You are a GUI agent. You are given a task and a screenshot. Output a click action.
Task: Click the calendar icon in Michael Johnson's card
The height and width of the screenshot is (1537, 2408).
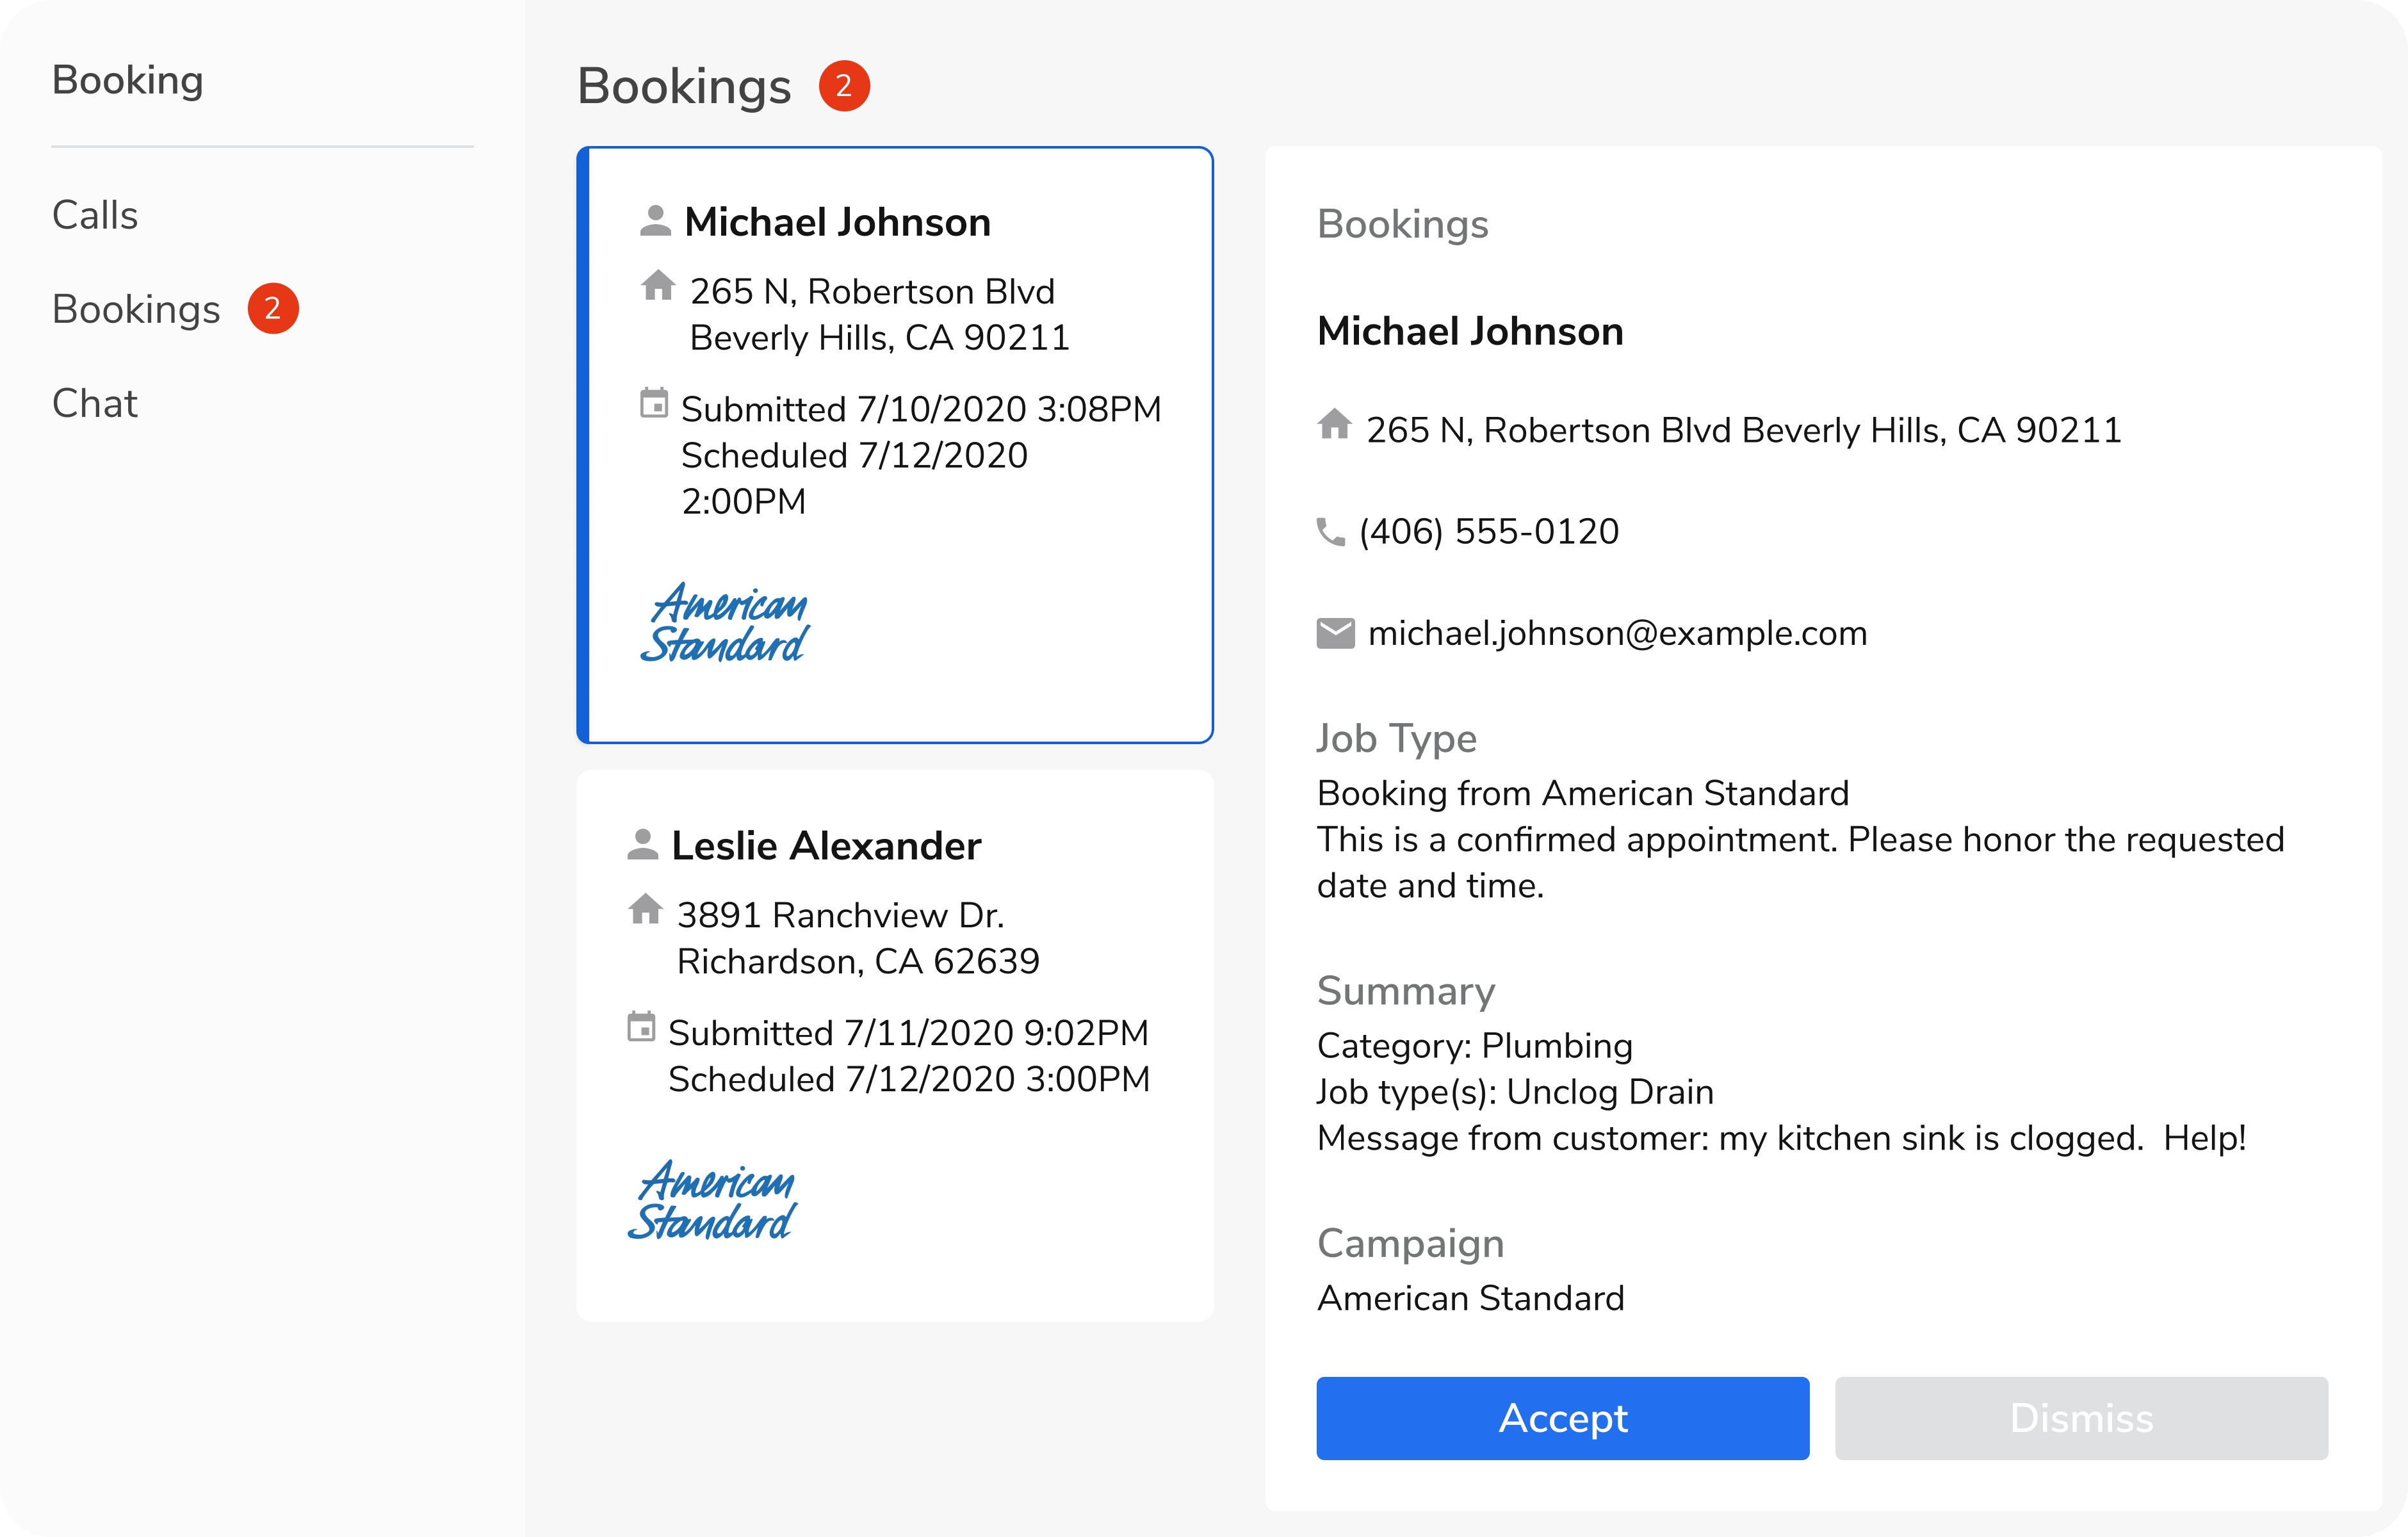(x=654, y=404)
